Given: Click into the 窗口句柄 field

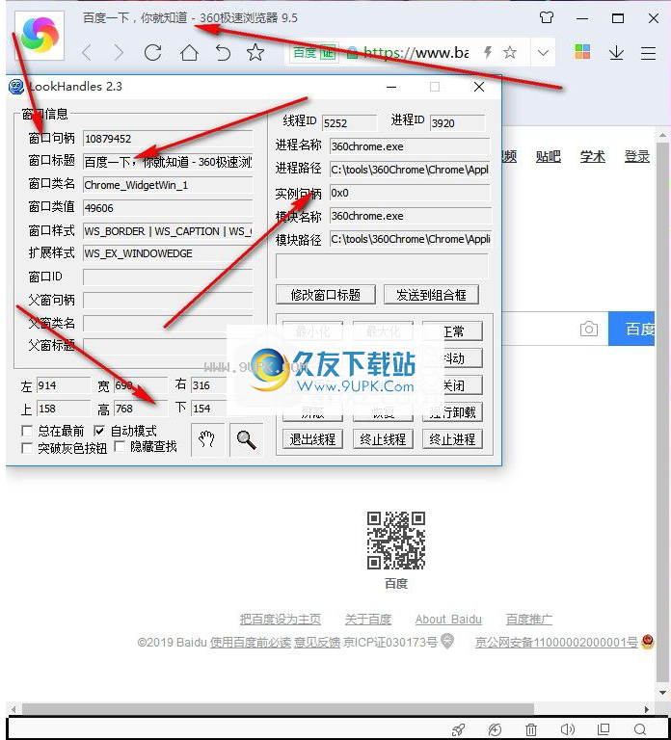Looking at the screenshot, I should point(168,139).
